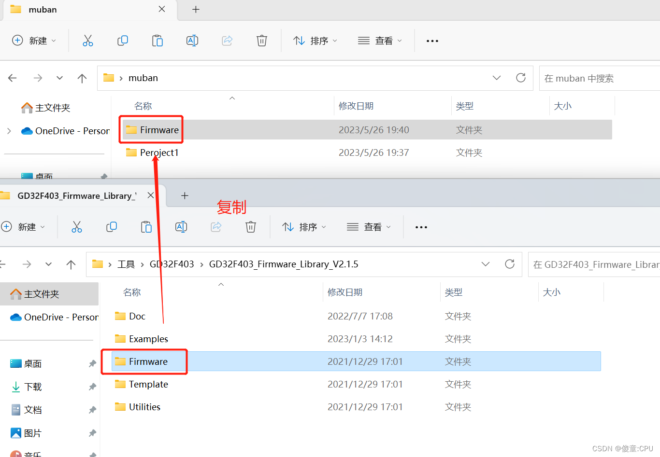This screenshot has height=457, width=660.
Task: Select the Template folder
Action: tap(356, 384)
